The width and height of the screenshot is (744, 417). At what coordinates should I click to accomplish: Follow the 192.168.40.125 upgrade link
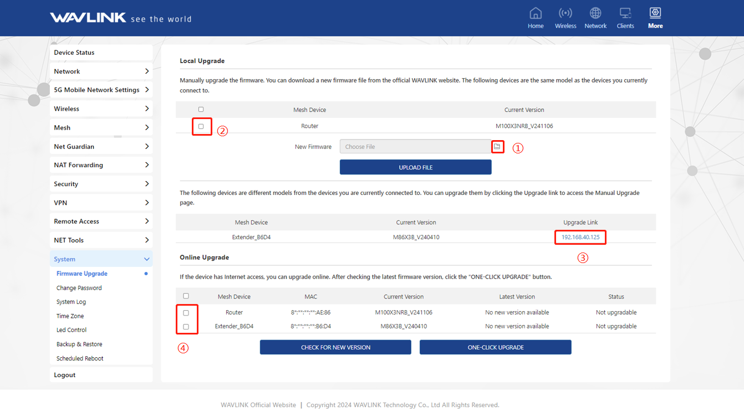pos(580,237)
